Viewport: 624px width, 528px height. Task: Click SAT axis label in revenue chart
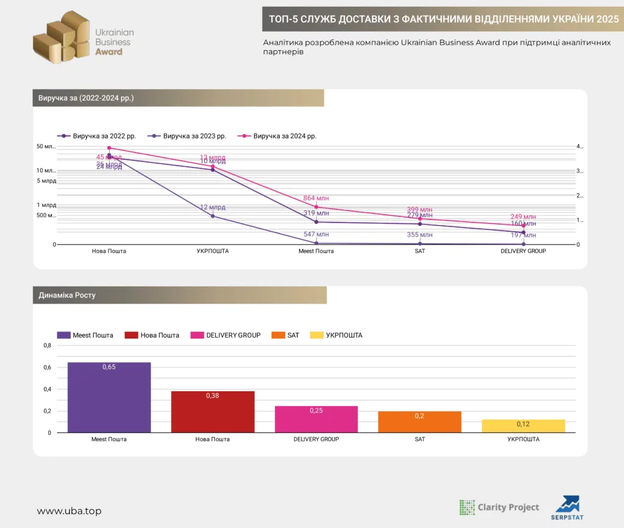pyautogui.click(x=420, y=251)
